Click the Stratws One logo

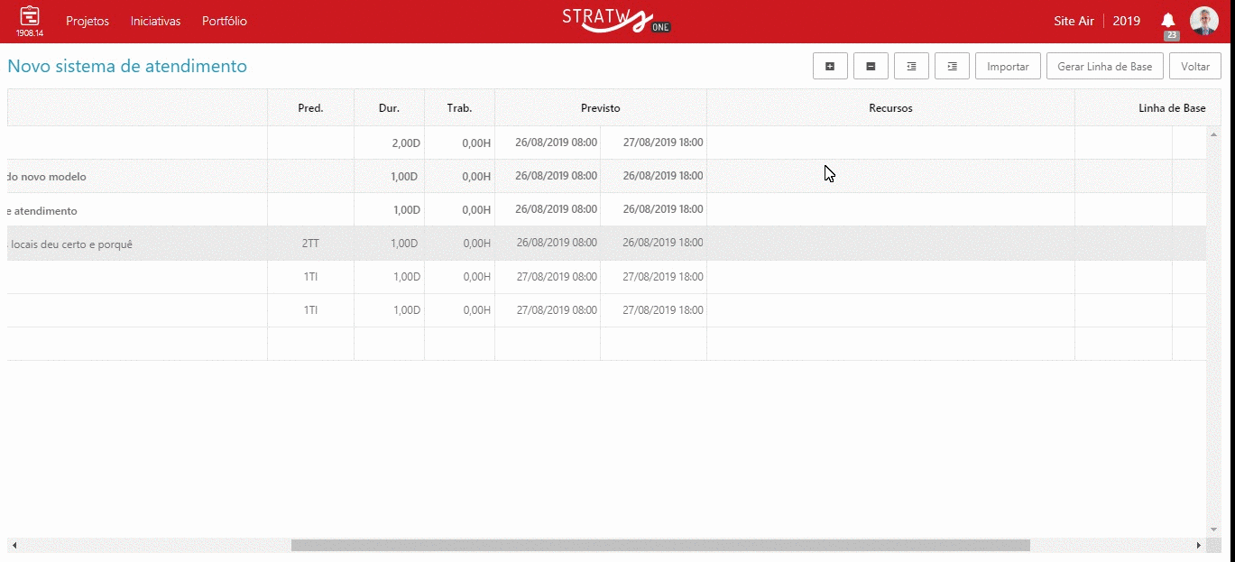pyautogui.click(x=616, y=20)
